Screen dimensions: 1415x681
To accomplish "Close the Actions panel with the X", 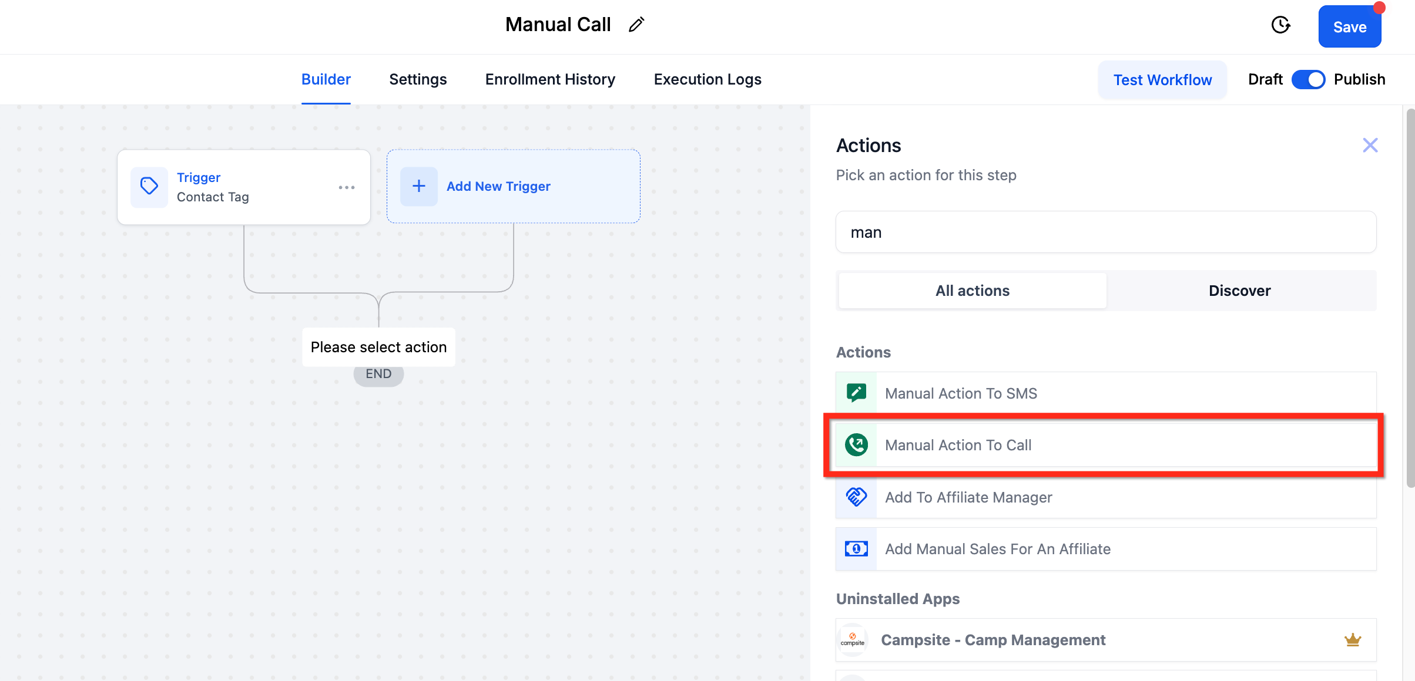I will 1370,145.
